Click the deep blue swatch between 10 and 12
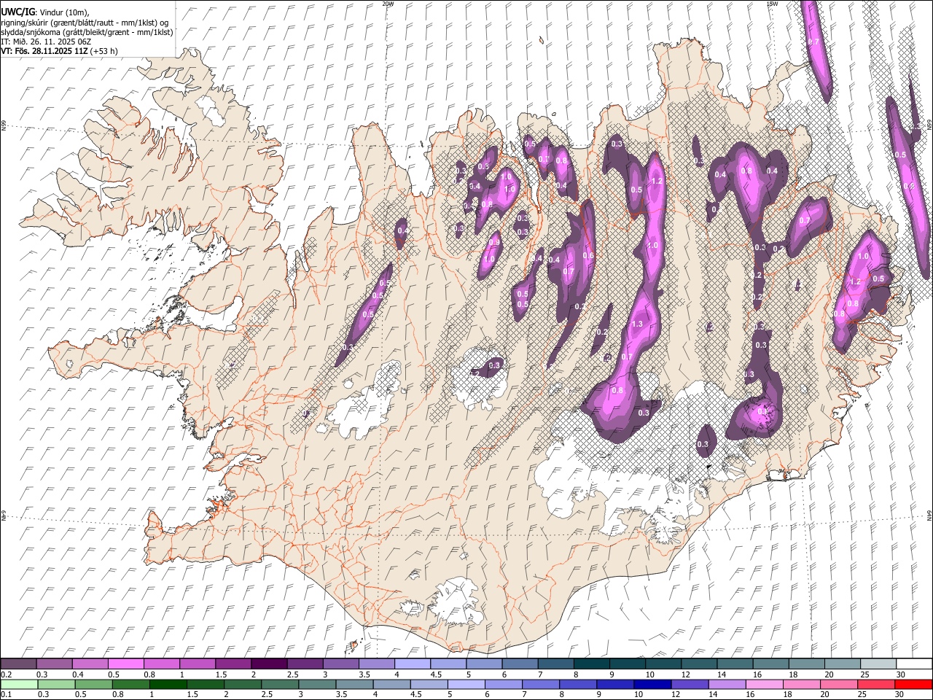The image size is (933, 700). click(x=652, y=684)
